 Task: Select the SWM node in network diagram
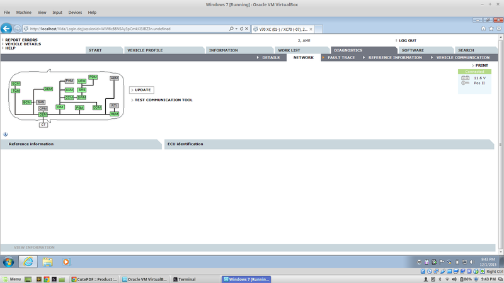(x=82, y=97)
